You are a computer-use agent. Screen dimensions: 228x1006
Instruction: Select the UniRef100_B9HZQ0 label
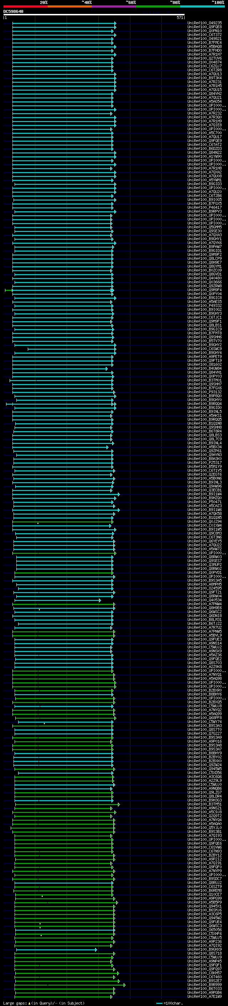point(204,498)
